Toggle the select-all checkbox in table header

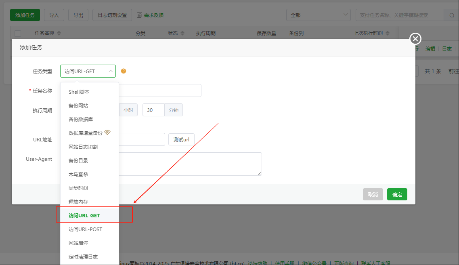(x=18, y=33)
